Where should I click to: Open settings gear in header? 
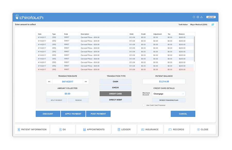coord(198,17)
